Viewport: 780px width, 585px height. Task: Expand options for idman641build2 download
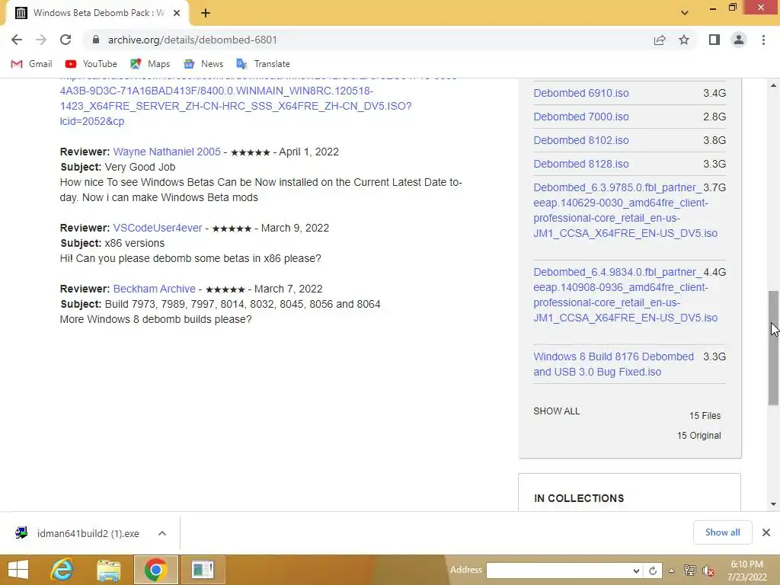point(162,533)
